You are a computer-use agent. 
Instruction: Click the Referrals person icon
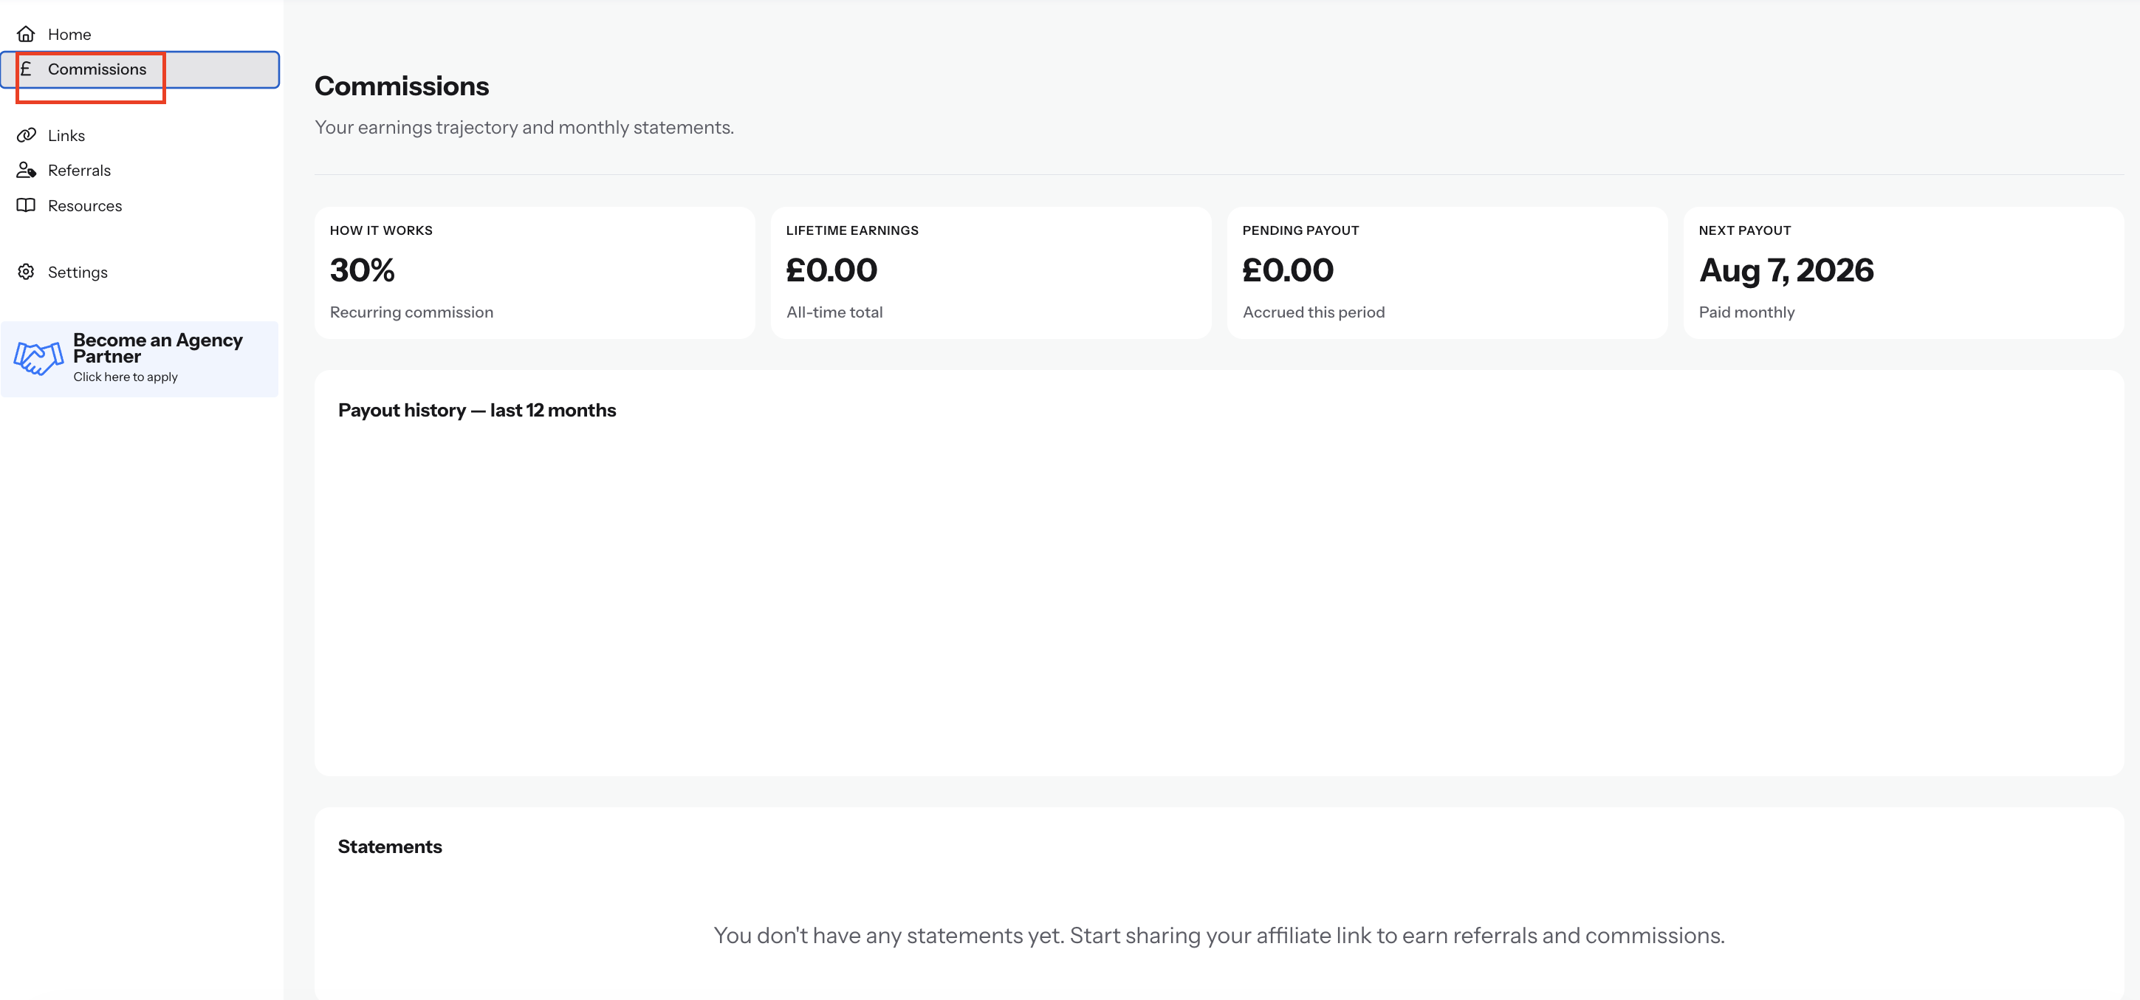point(26,169)
